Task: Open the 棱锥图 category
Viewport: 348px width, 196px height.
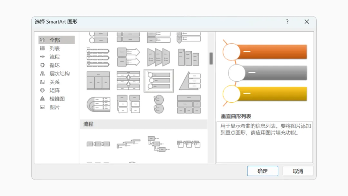Action: pos(56,99)
